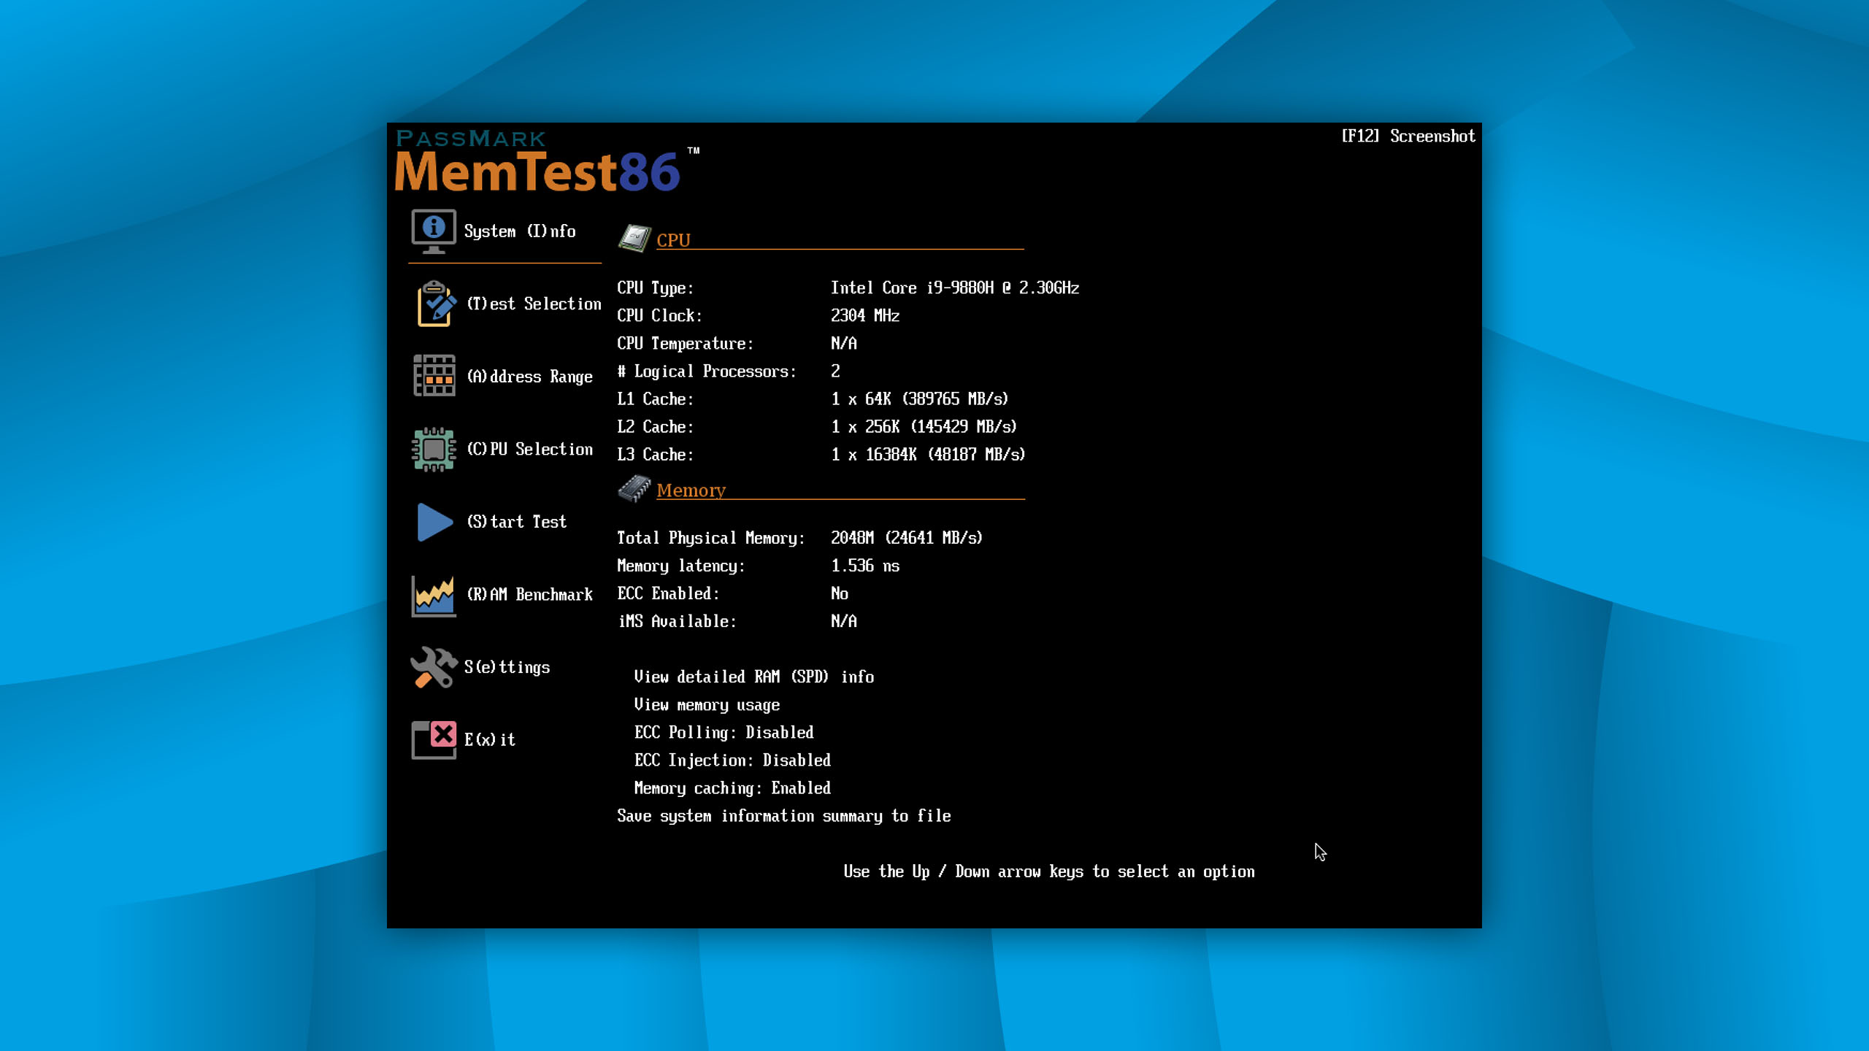
Task: Open the (T)est Selection menu label
Action: pos(534,304)
